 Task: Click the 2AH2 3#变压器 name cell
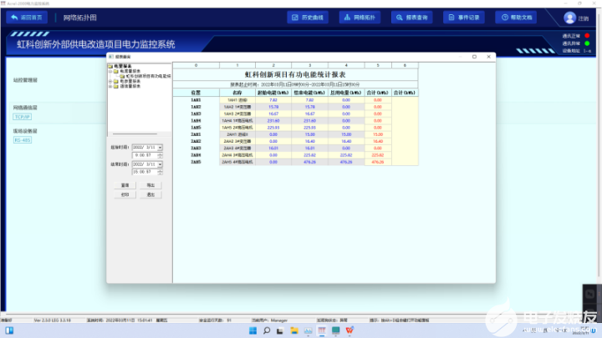coord(237,141)
